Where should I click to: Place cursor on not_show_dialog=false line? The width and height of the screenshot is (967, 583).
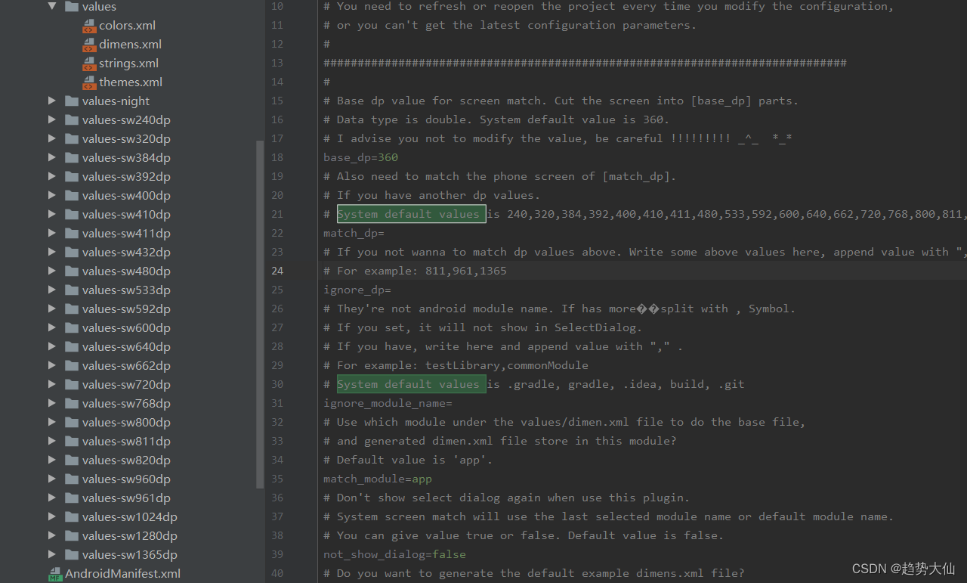pos(394,554)
